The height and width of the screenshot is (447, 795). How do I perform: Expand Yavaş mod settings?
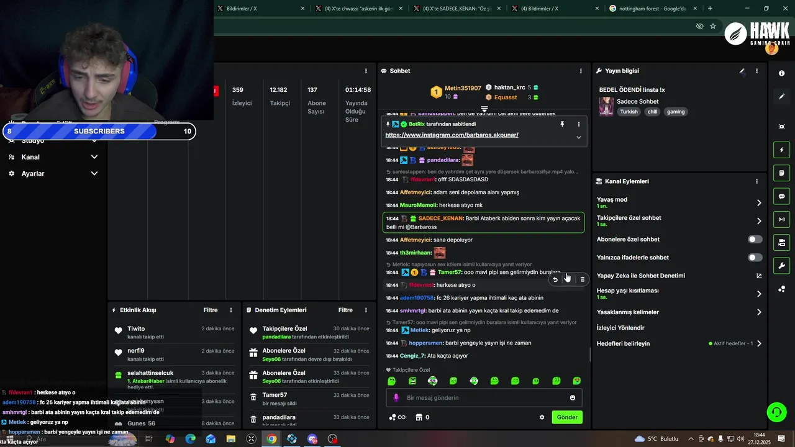click(759, 202)
